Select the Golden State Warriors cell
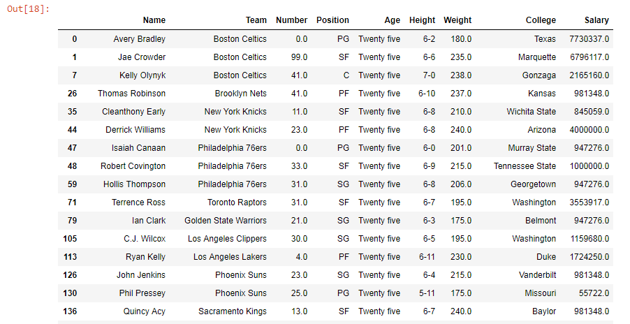Viewport: 630px width, 324px height. pyautogui.click(x=225, y=221)
